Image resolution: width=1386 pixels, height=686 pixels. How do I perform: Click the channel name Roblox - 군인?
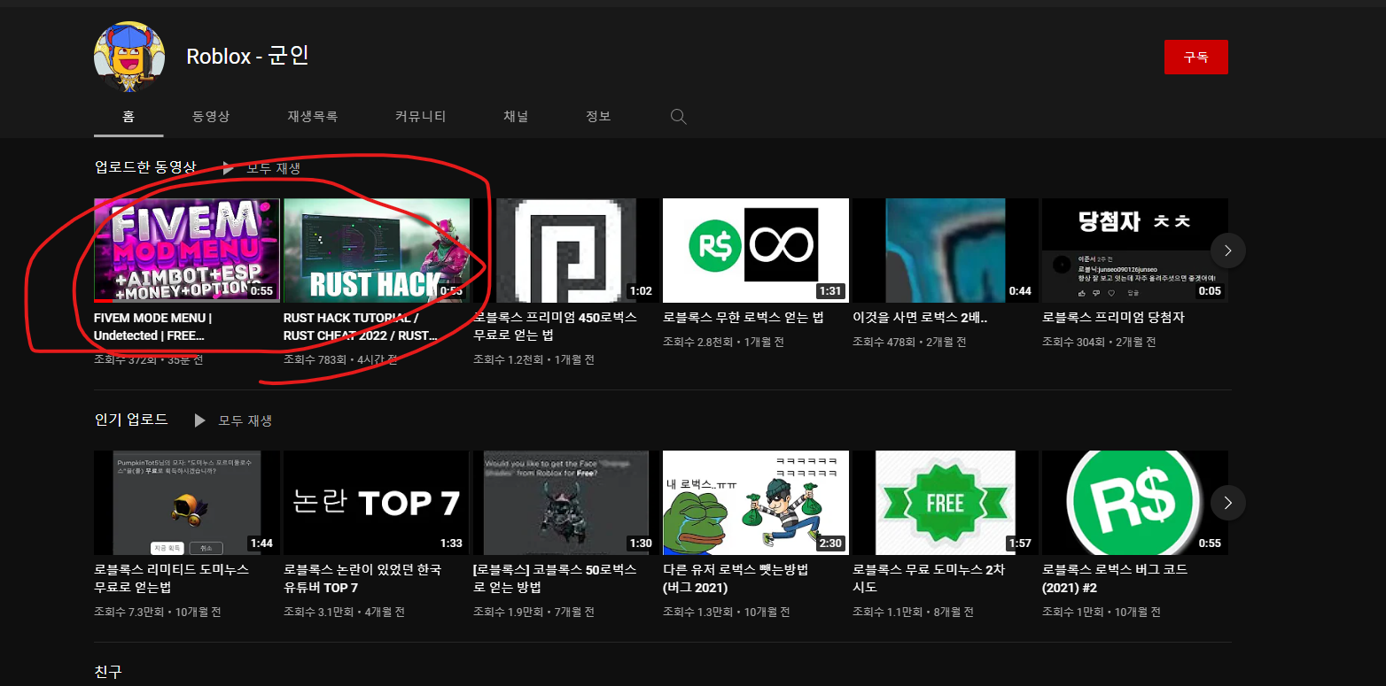tap(247, 57)
